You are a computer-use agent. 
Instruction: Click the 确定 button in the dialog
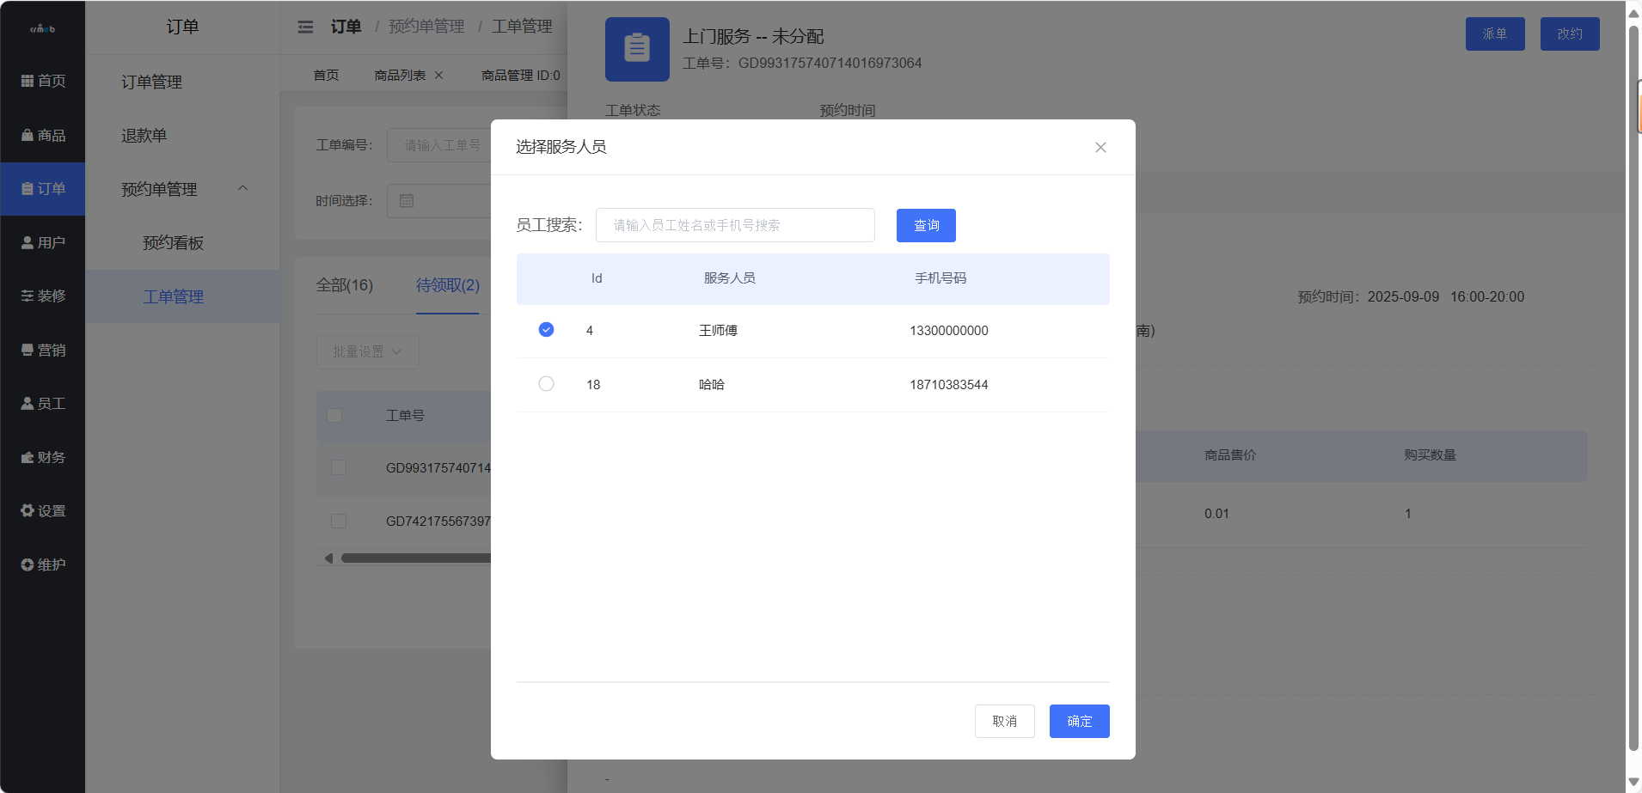1078,721
